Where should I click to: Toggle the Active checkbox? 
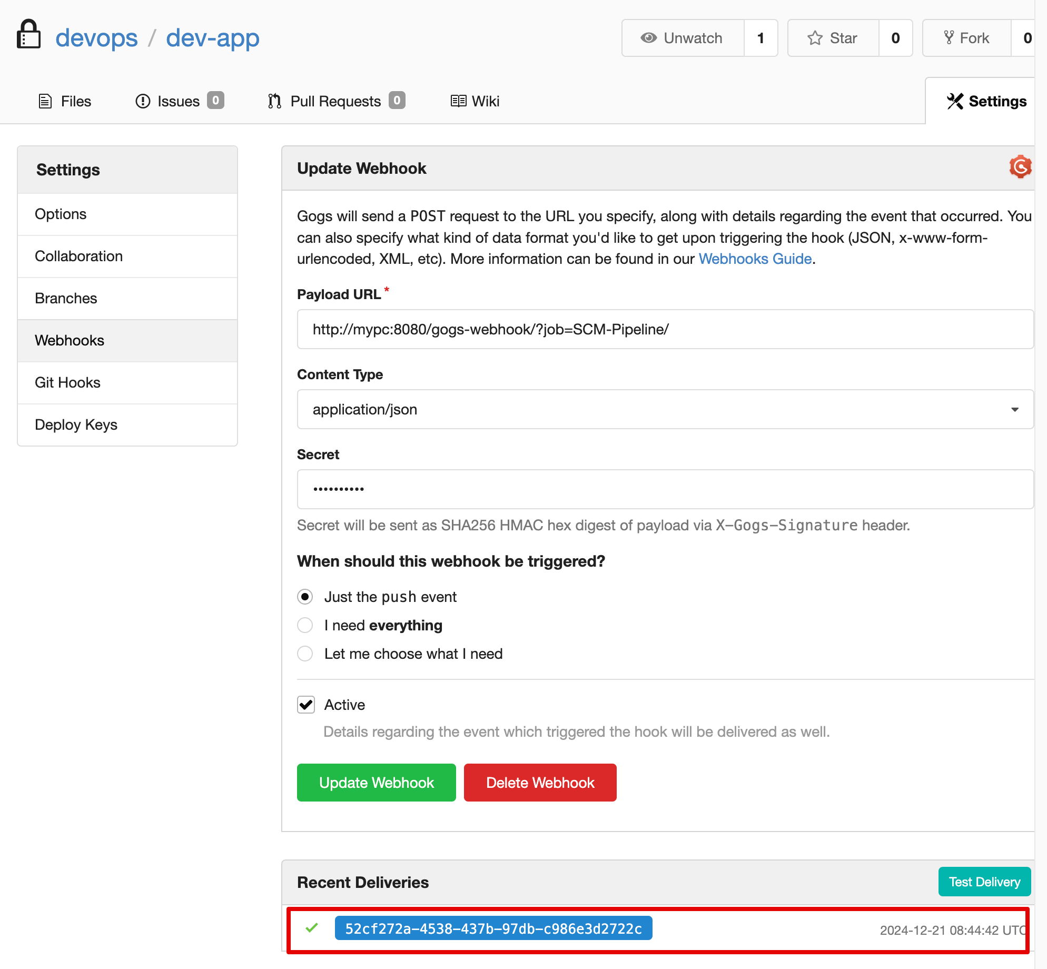[x=306, y=705]
